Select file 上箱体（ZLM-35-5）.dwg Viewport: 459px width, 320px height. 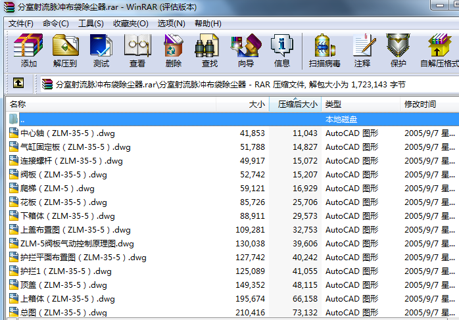[x=67, y=298]
